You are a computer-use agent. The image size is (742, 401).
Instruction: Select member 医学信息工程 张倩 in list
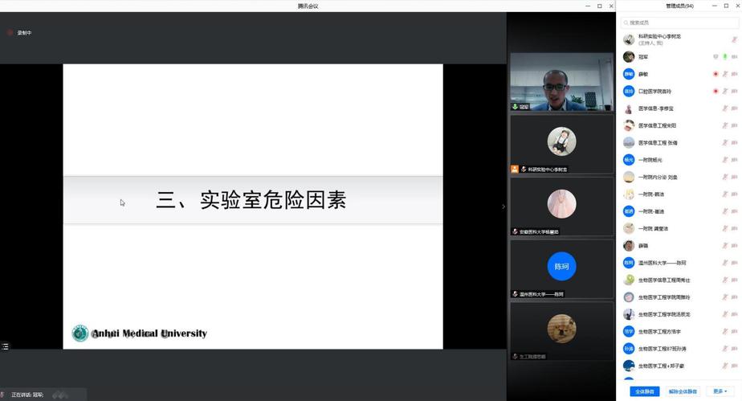658,143
